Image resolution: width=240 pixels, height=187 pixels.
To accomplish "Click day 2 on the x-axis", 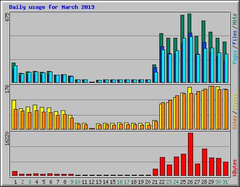I will 22,182.
